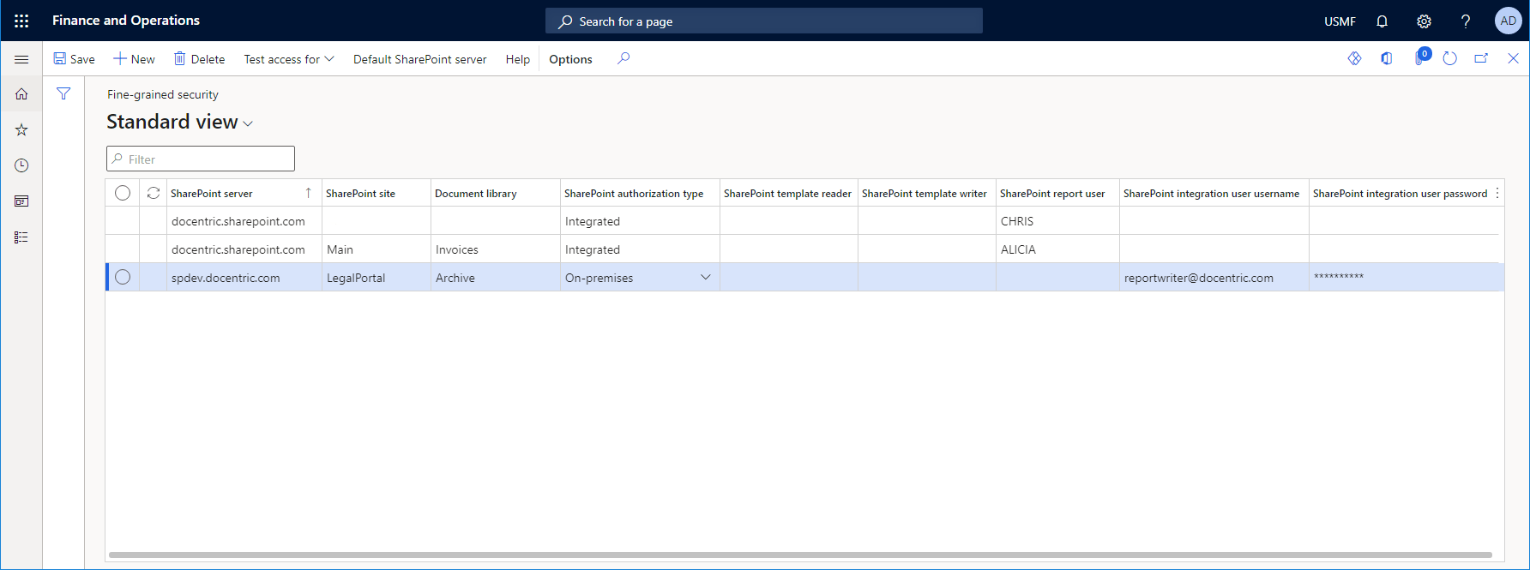Click the Delete button
Image resolution: width=1530 pixels, height=570 pixels.
[x=200, y=59]
